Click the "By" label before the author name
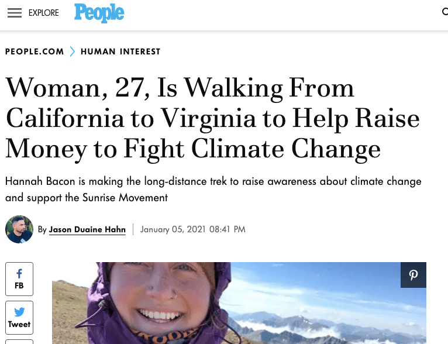Viewport: 448px width, 344px height. tap(42, 229)
